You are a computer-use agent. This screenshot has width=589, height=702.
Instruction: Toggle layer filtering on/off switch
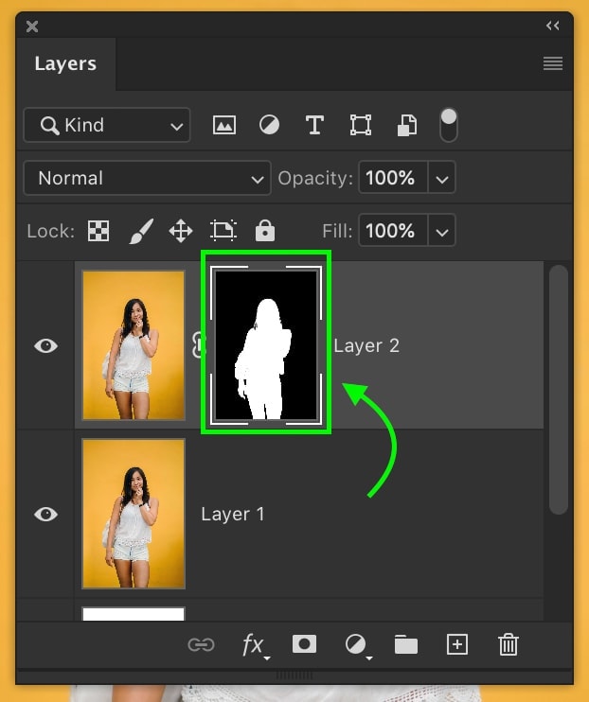tap(449, 125)
